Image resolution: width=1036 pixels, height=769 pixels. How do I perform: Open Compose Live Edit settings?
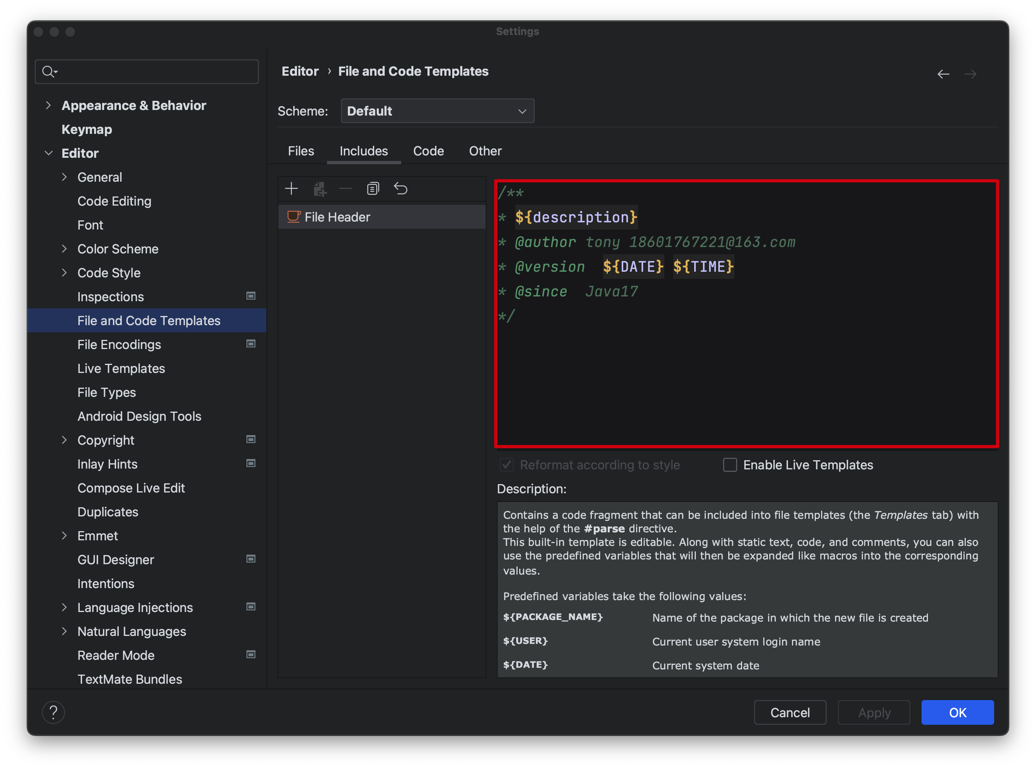click(131, 488)
